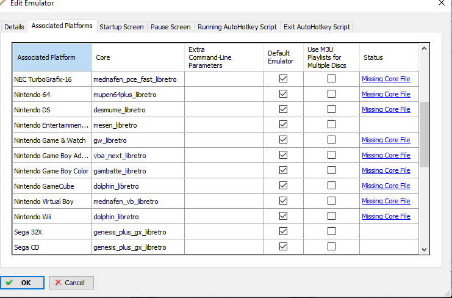Switch to the Startup Screen tab

[x=121, y=27]
